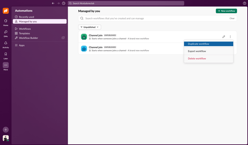Viewport: 248px width, 145px height.
Task: Navigate forward with the right arrow
Action: (x=58, y=3)
